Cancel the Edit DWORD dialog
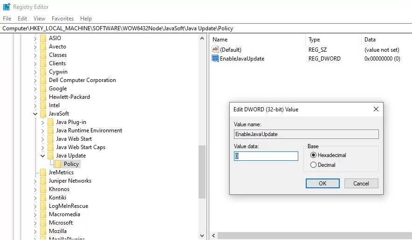The image size is (412, 240). point(361,184)
